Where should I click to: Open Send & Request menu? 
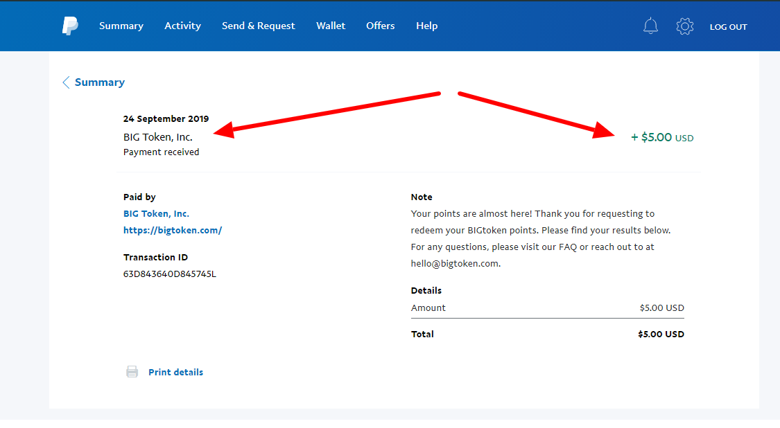click(x=258, y=26)
